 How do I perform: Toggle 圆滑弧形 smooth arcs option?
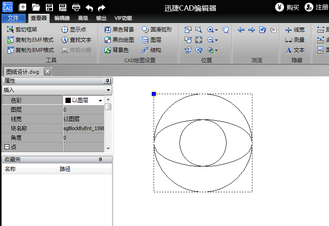click(157, 30)
